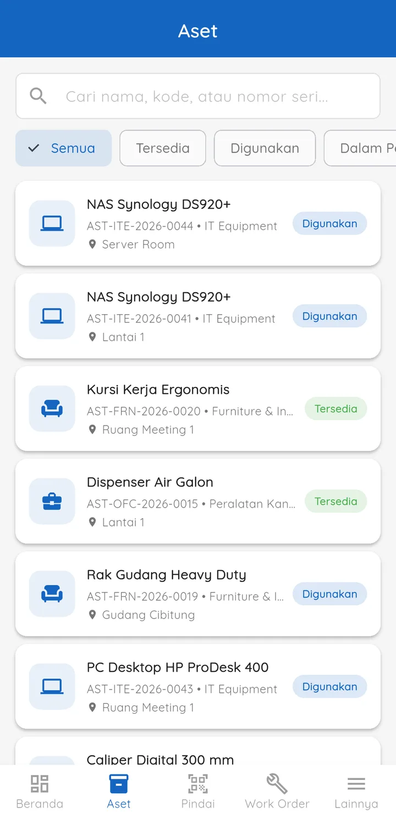
Task: Focus the asset search field
Action: point(198,96)
